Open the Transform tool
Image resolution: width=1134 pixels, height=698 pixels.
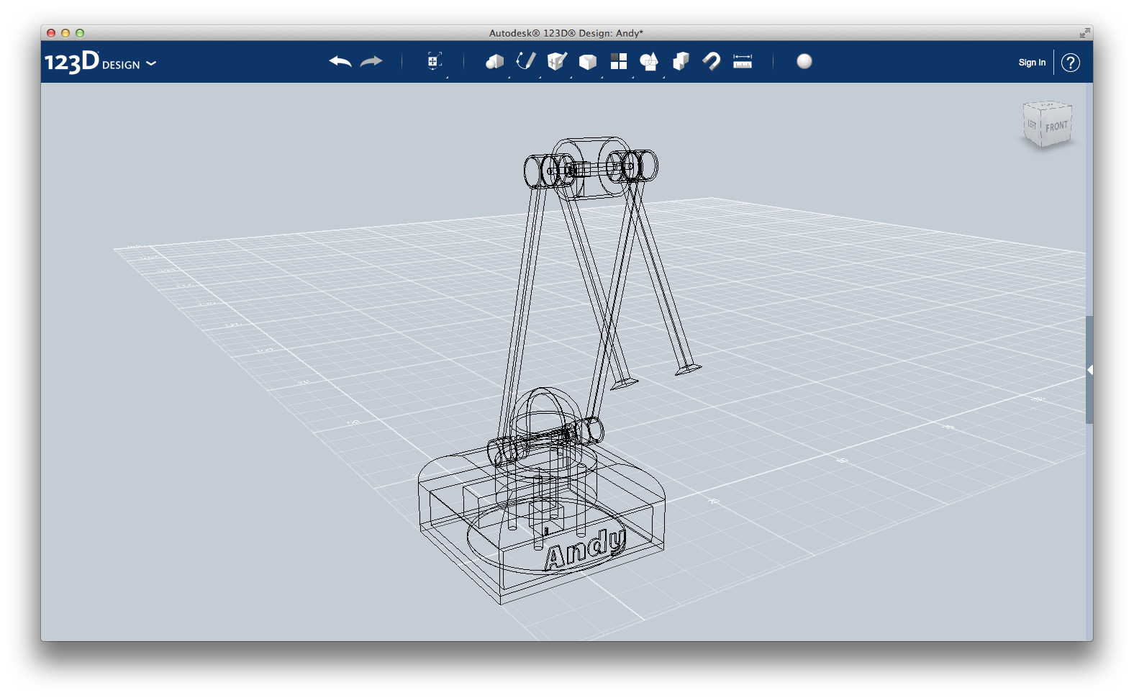click(434, 62)
